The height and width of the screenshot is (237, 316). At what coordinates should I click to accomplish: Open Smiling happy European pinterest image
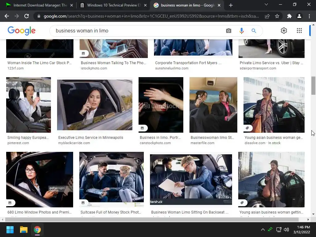click(28, 105)
